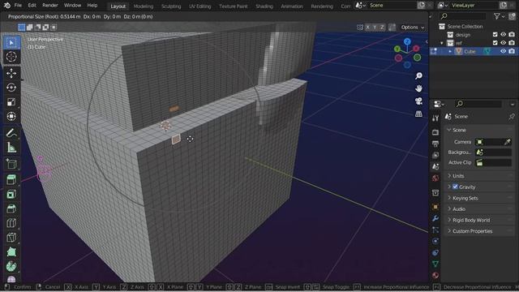
Task: Uncheck exclude checkbox for ref collection
Action: coord(495,43)
